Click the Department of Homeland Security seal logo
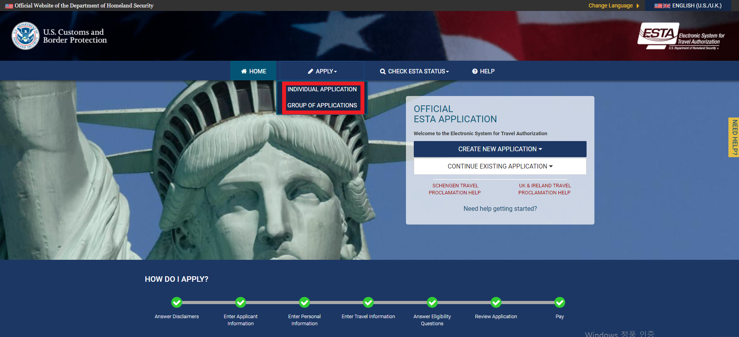 coord(25,36)
